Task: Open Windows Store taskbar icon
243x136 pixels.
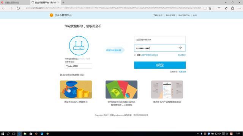Action: pos(31,134)
